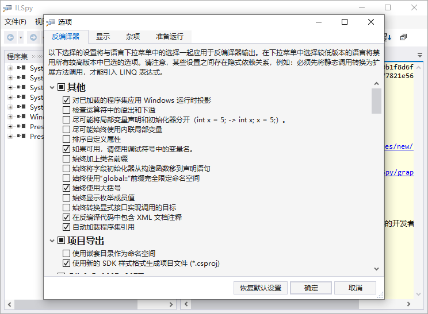Click the options list scroll down arrow
The height and width of the screenshot is (314, 428).
point(376,269)
